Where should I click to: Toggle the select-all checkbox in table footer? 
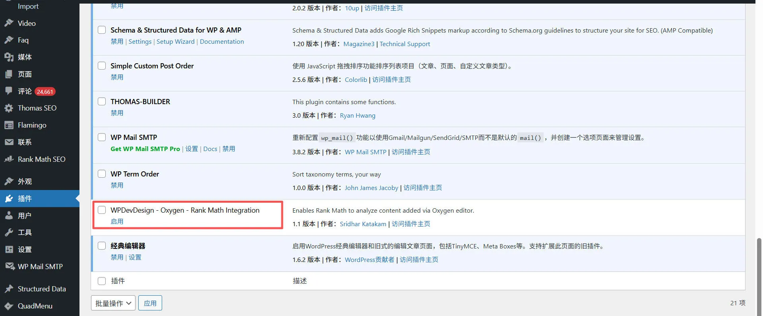click(x=102, y=281)
